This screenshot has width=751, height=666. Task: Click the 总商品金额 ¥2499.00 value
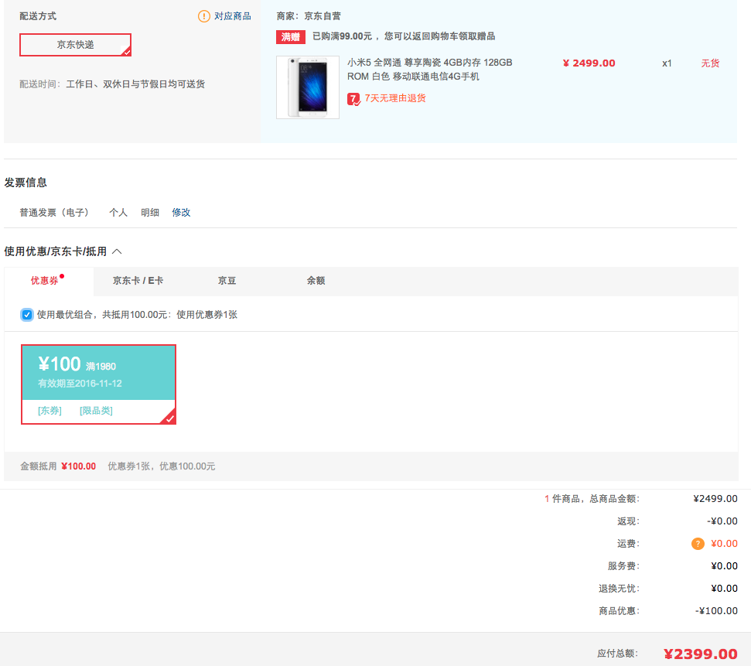coord(715,499)
